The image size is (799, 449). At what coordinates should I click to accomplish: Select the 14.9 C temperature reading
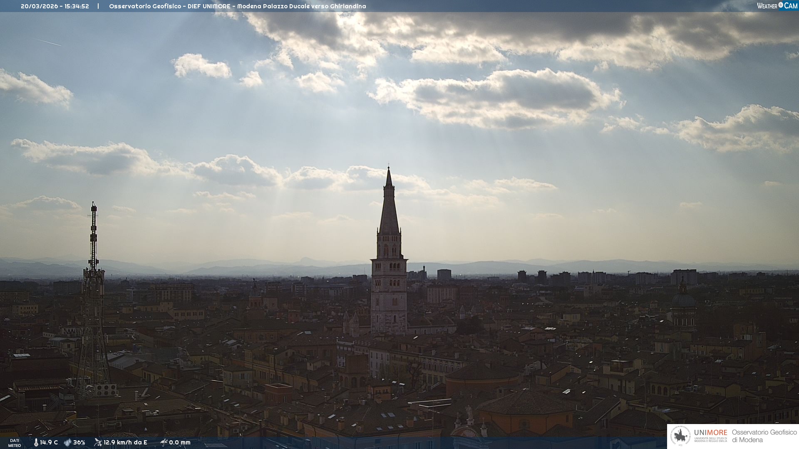(x=49, y=442)
